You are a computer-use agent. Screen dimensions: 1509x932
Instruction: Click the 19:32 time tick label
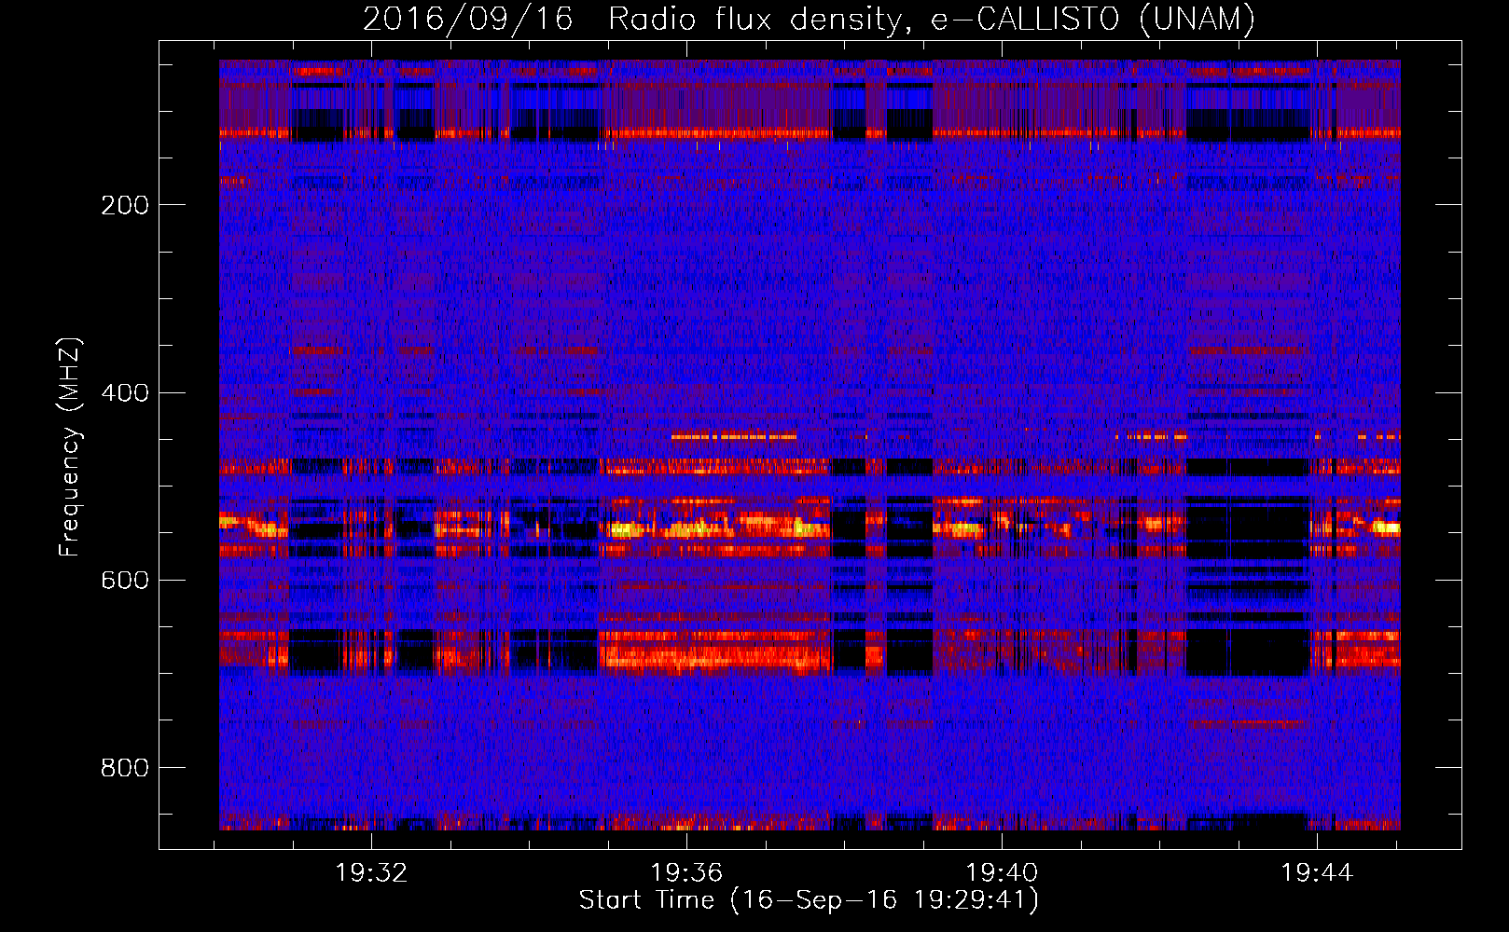371,873
